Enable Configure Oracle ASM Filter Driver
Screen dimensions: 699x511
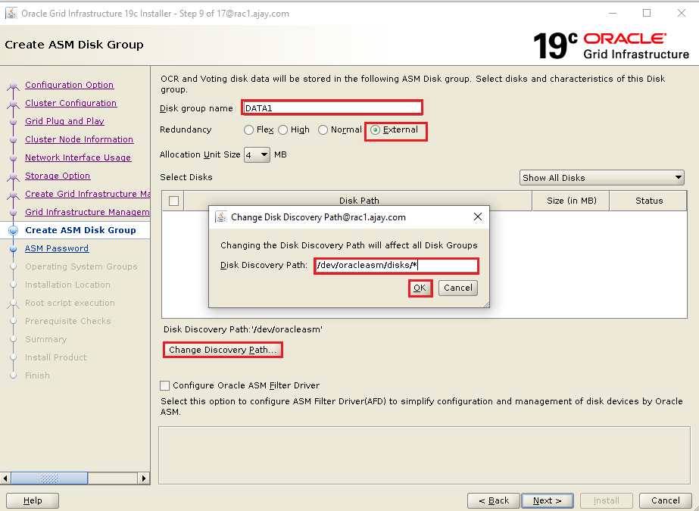pyautogui.click(x=165, y=385)
